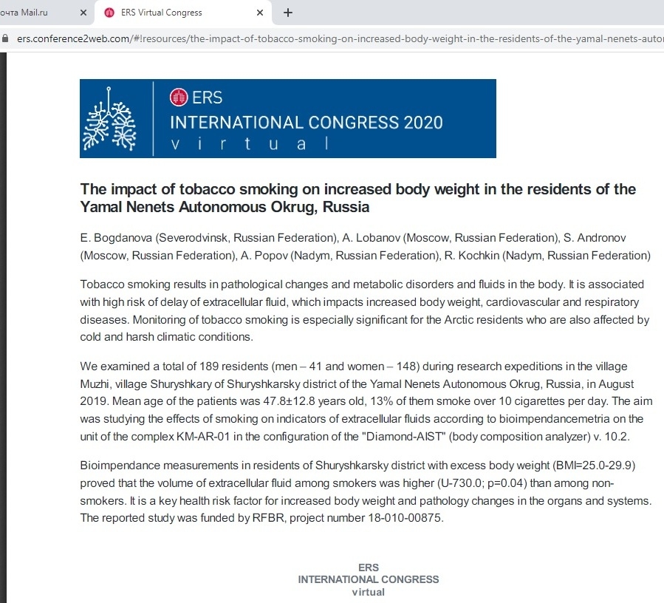Click the abstract title heading

[357, 198]
